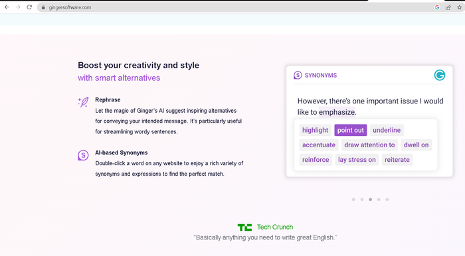This screenshot has height=256, width=465.
Task: Click the 'Tech Crunch' label
Action: (275, 227)
